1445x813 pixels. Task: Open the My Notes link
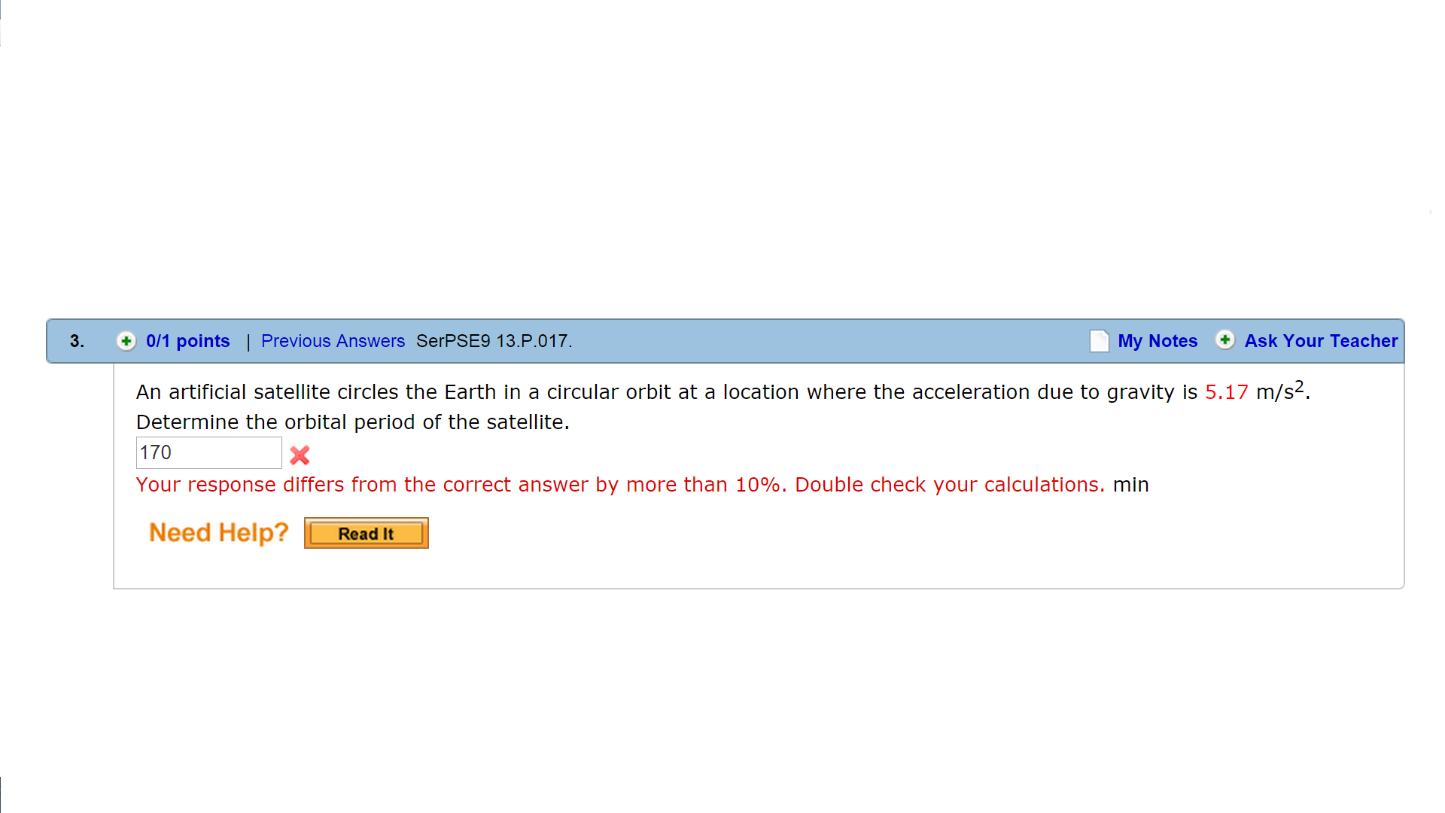1157,341
